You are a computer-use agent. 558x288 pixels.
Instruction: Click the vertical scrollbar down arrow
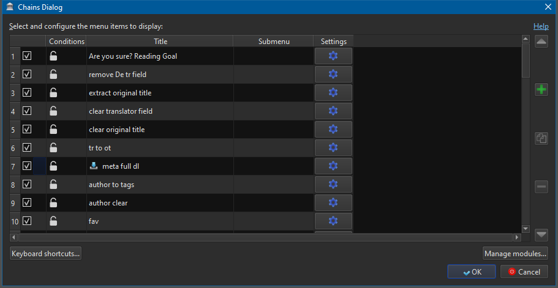pyautogui.click(x=526, y=229)
